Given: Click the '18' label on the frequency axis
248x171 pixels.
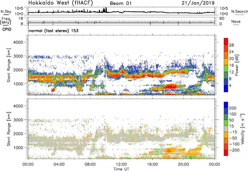Looking at the screenshot, I should (x=20, y=19).
